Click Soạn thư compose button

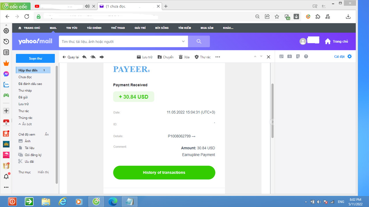coord(35,58)
